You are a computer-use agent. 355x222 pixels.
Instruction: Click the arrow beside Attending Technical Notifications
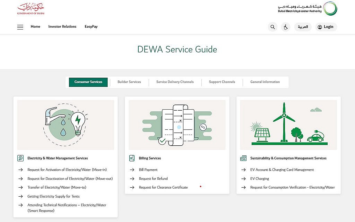[x=20, y=205]
